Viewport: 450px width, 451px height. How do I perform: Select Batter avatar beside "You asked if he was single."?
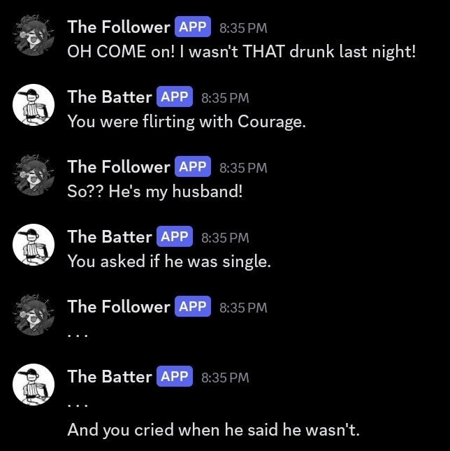[34, 245]
